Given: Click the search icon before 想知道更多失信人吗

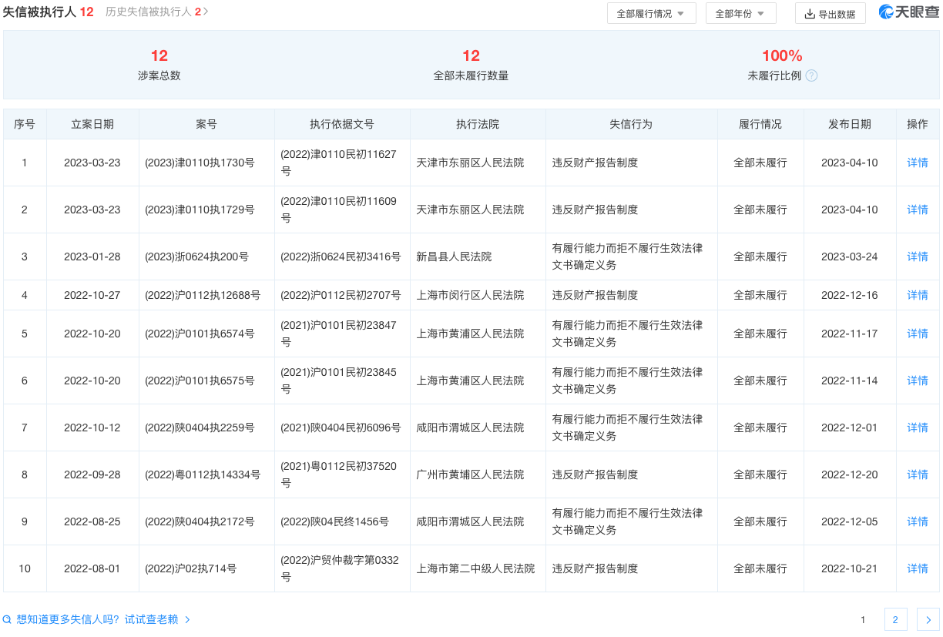Looking at the screenshot, I should [x=8, y=619].
